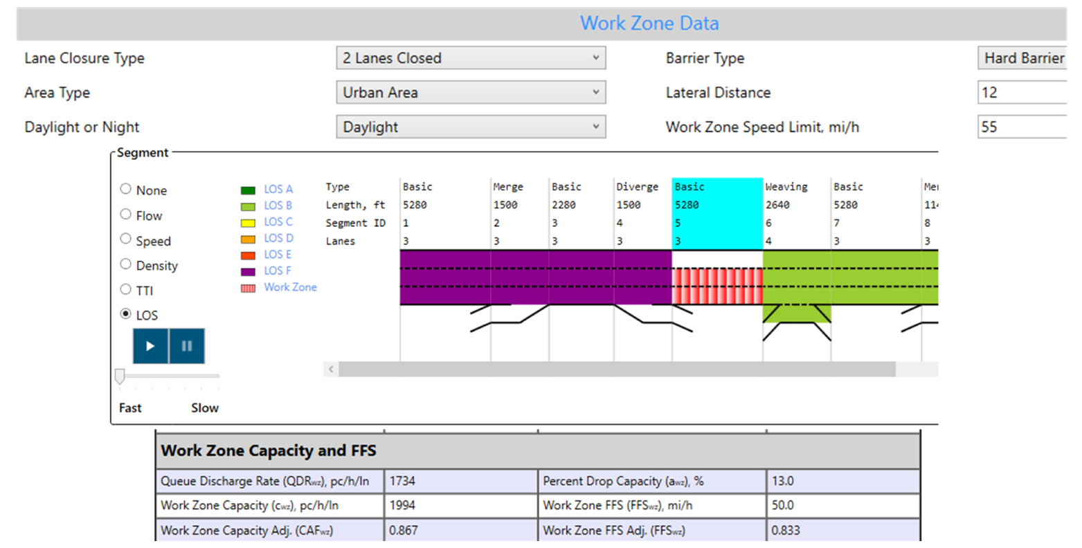Click the horizontal segment scrollbar

pyautogui.click(x=616, y=369)
